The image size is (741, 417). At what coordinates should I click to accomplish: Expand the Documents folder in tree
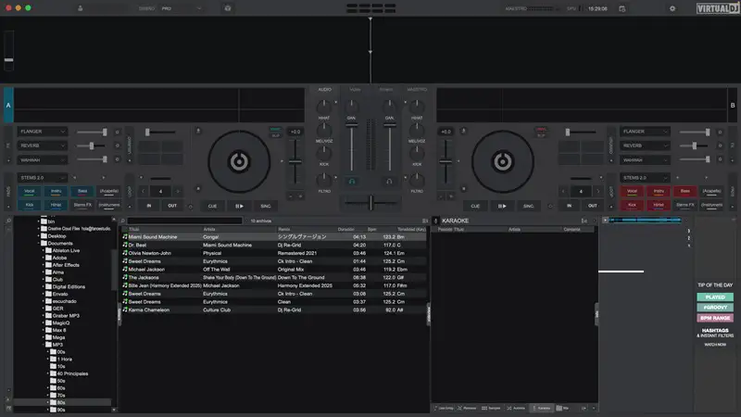[x=39, y=243]
